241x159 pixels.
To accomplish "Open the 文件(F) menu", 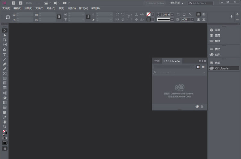I will 6,8.
